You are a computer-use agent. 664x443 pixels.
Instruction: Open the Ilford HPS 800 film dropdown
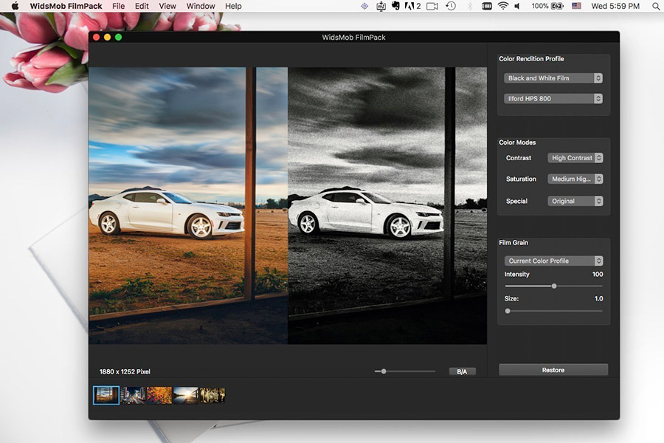553,98
